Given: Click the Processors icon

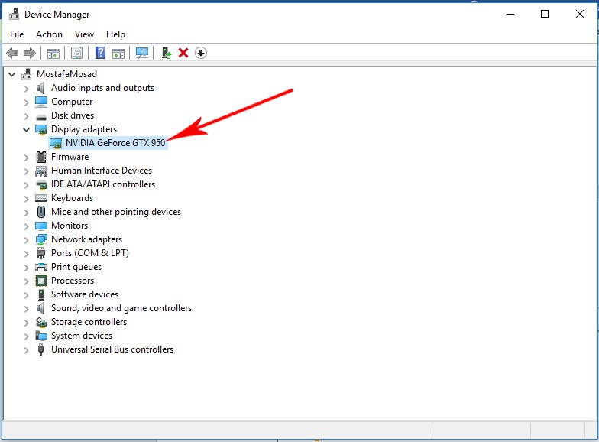Looking at the screenshot, I should coord(41,281).
